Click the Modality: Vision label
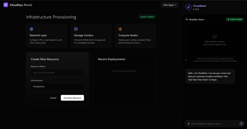 (196, 20)
